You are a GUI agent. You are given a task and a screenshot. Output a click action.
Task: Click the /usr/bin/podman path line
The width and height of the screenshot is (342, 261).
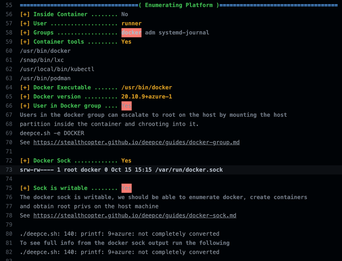[x=45, y=78]
